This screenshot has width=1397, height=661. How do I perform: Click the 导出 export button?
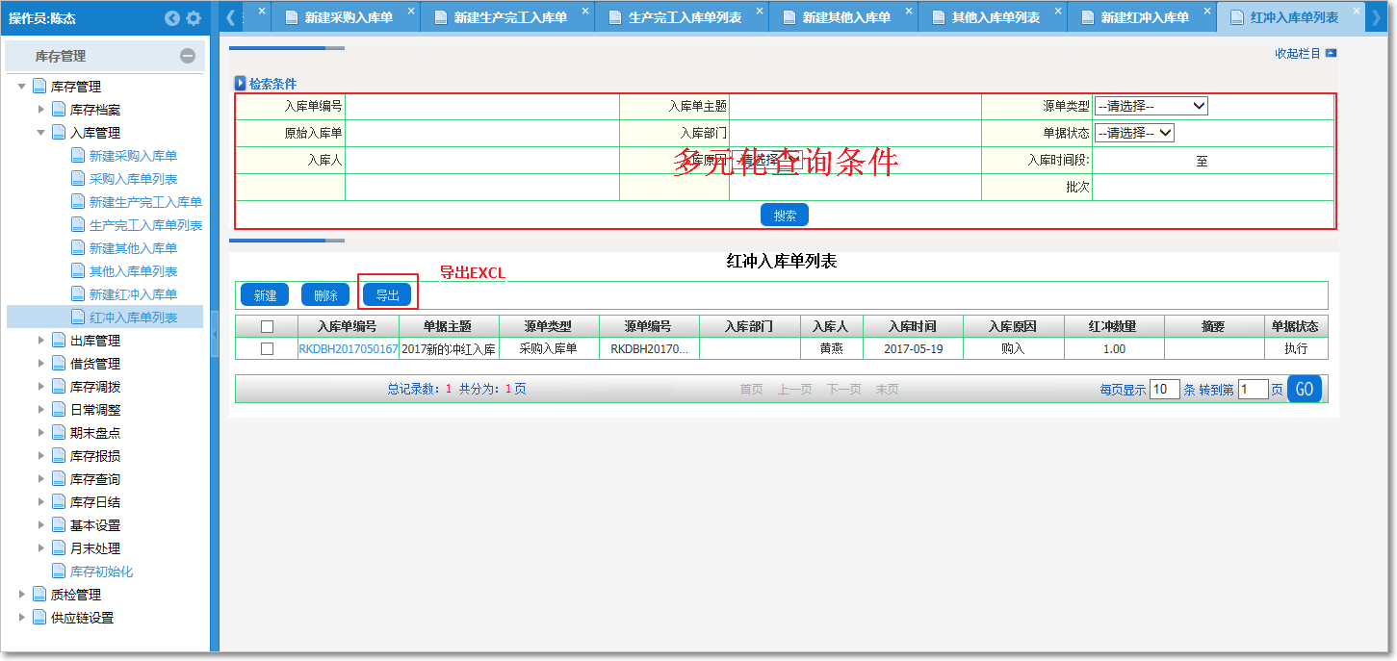click(x=387, y=295)
